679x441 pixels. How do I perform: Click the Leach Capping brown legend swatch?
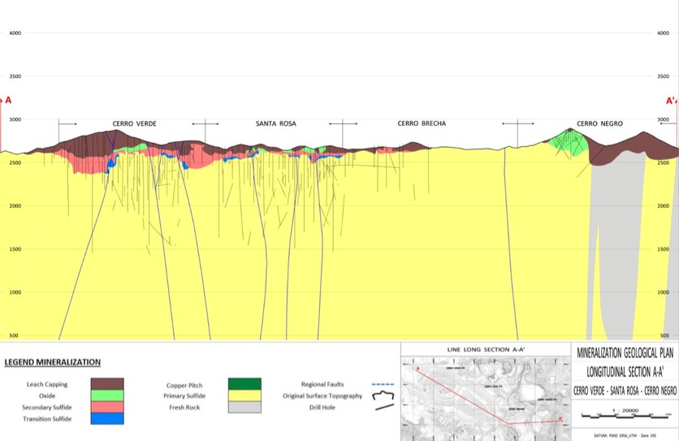tap(107, 383)
